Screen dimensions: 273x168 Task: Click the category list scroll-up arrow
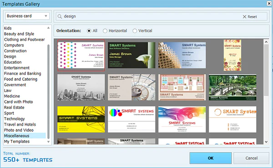pyautogui.click(x=48, y=28)
